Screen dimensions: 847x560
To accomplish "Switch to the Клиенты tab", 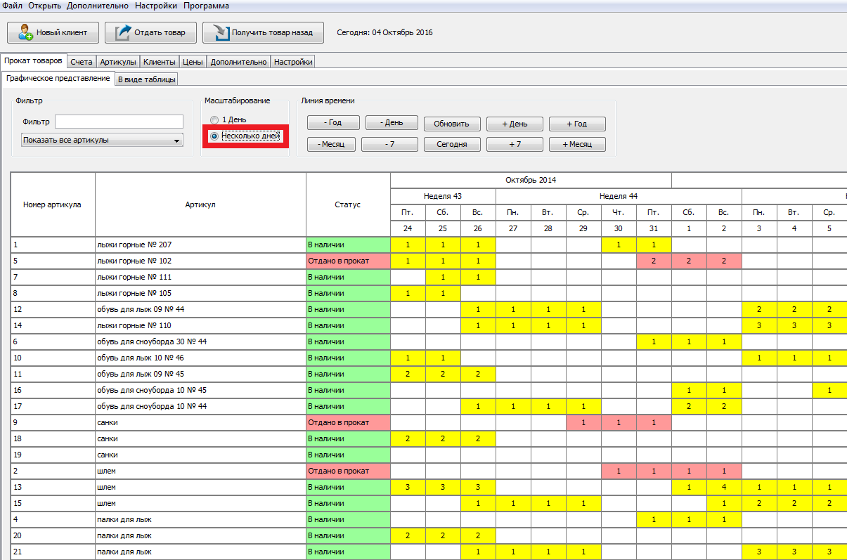I will (159, 62).
